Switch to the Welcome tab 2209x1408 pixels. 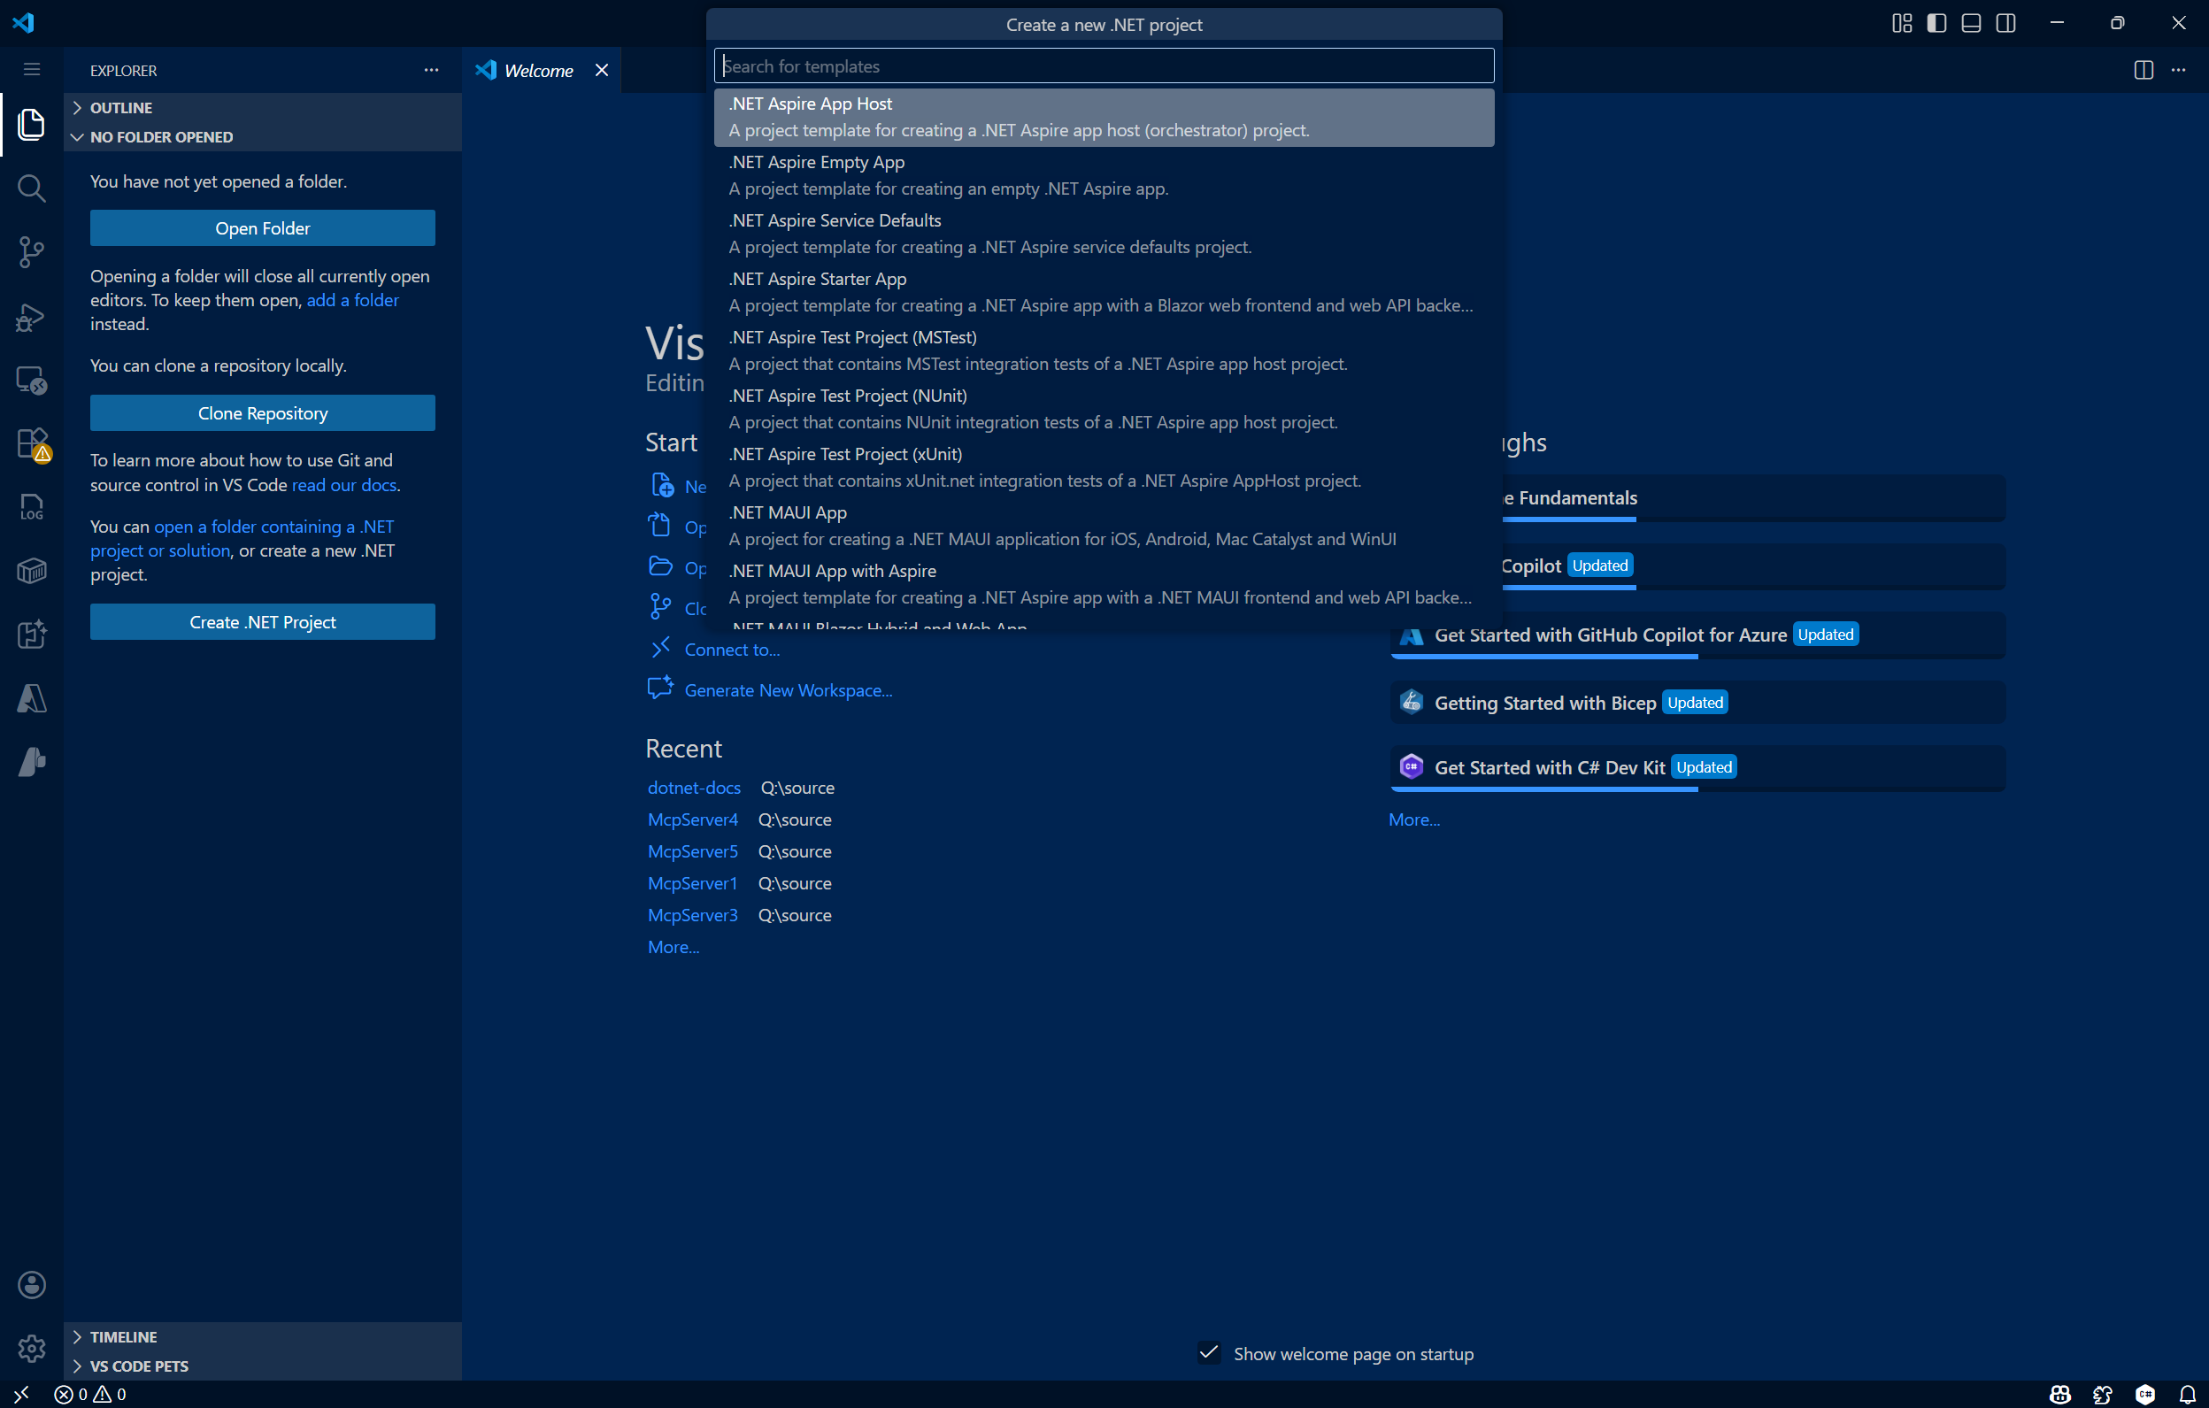click(538, 70)
